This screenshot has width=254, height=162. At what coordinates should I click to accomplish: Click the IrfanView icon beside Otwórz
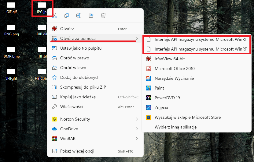pyautogui.click(x=54, y=29)
